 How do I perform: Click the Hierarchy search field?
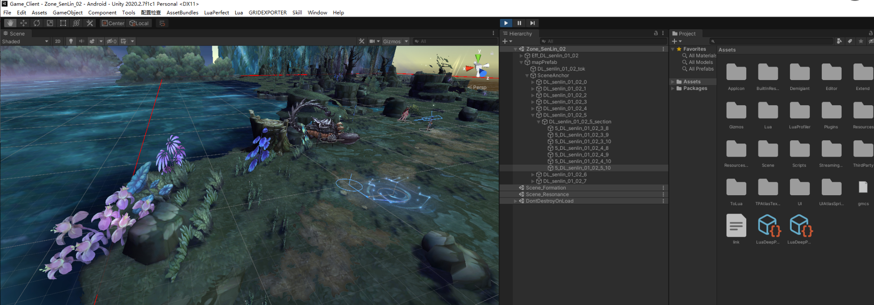[602, 41]
